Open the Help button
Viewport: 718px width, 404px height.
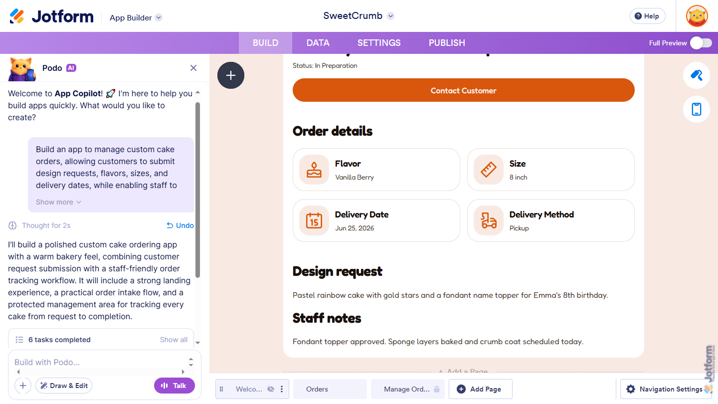(x=647, y=16)
